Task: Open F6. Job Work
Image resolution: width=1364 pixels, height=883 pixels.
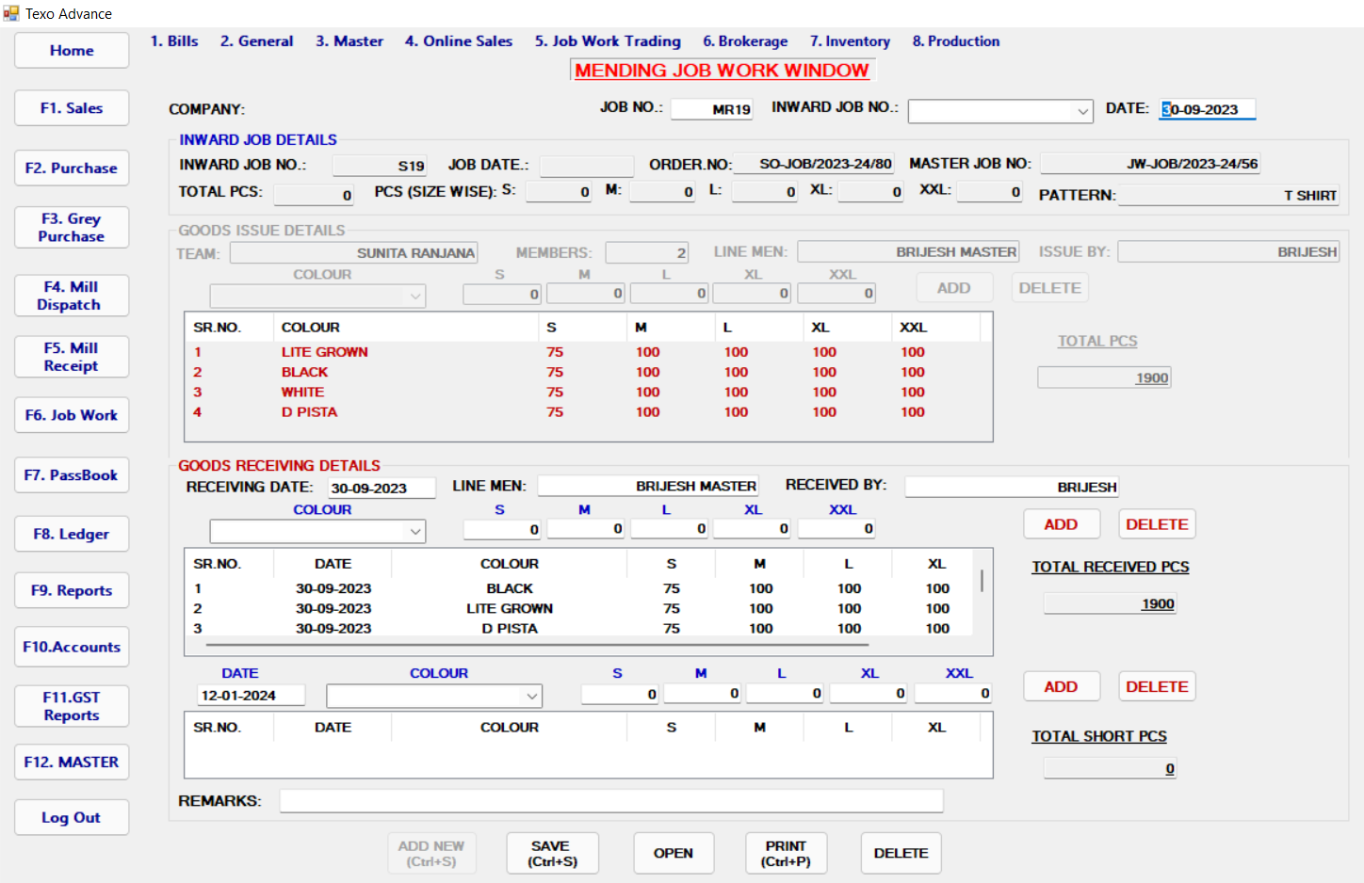Action: tap(72, 415)
